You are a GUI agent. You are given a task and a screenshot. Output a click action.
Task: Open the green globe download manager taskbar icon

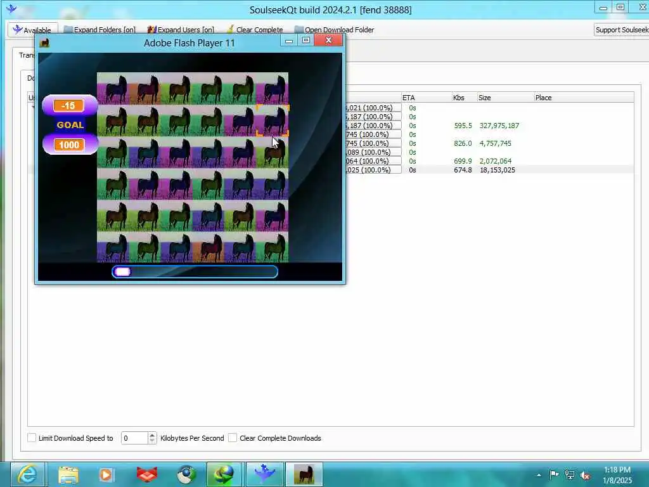click(224, 474)
